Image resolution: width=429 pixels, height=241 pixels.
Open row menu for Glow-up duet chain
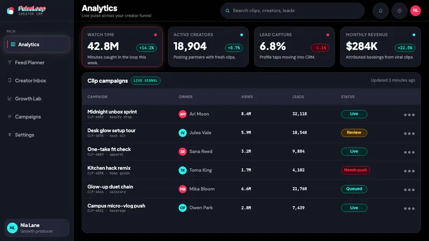[409, 190]
